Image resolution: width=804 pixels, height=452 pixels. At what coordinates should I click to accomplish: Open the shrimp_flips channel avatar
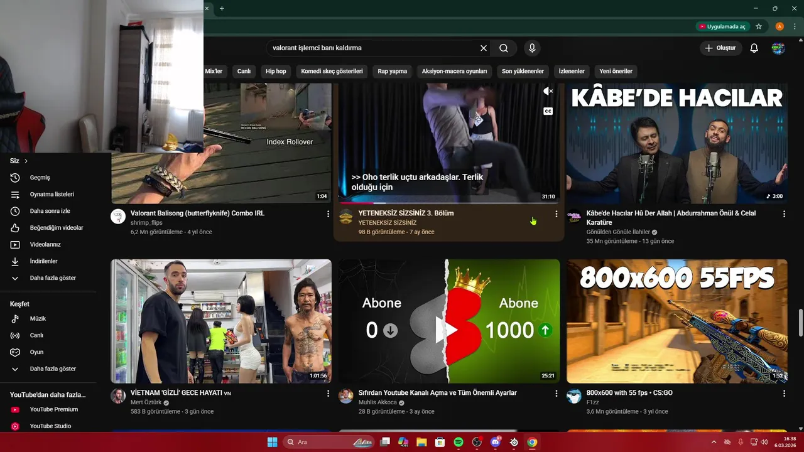click(x=118, y=217)
